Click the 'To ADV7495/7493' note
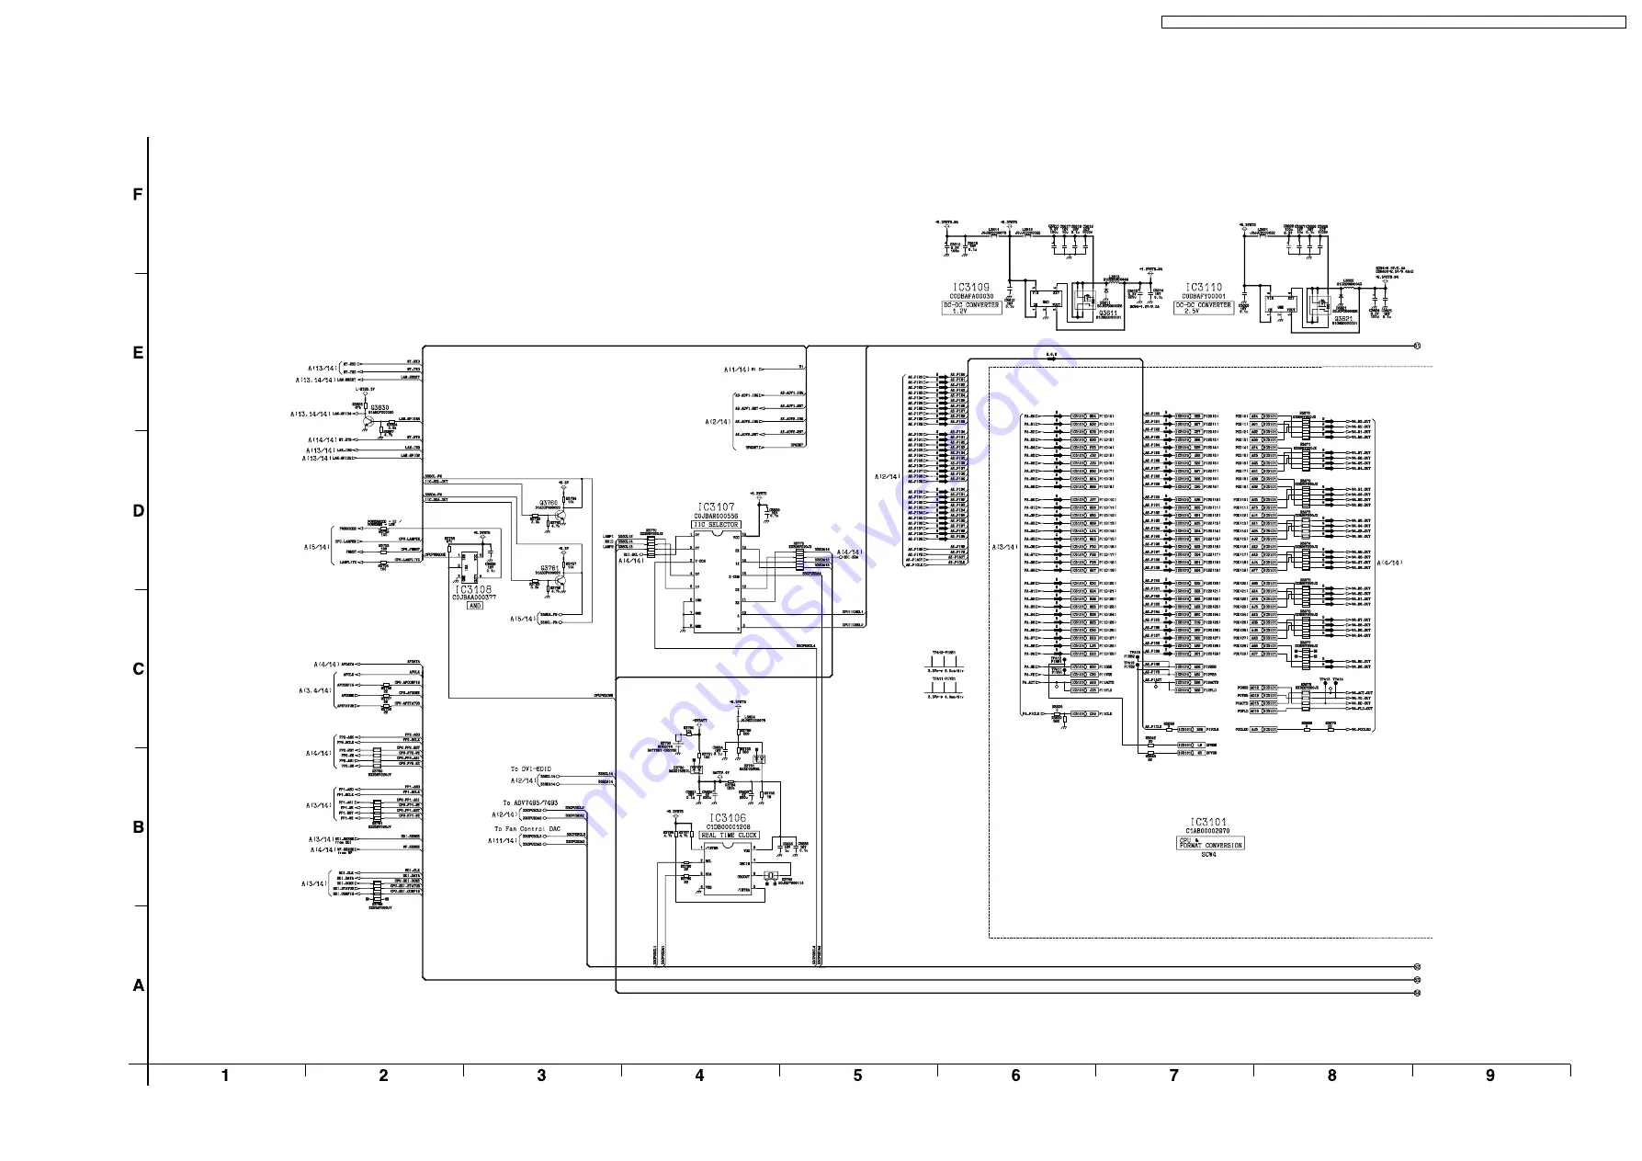Viewport: 1642px width, 1161px height. (530, 803)
